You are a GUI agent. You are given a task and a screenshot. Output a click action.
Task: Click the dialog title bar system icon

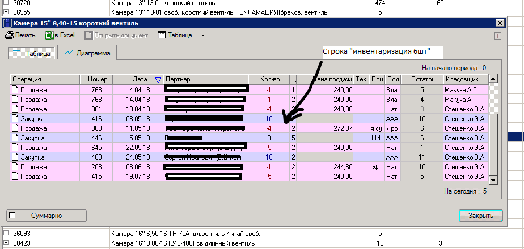click(x=8, y=23)
